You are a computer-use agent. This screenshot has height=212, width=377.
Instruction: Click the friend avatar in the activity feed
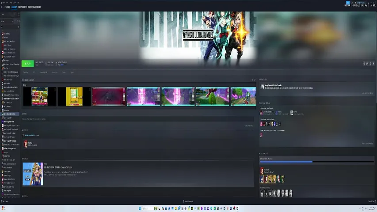[26, 144]
